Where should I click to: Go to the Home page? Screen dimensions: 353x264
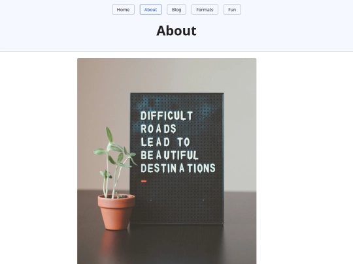tap(123, 10)
